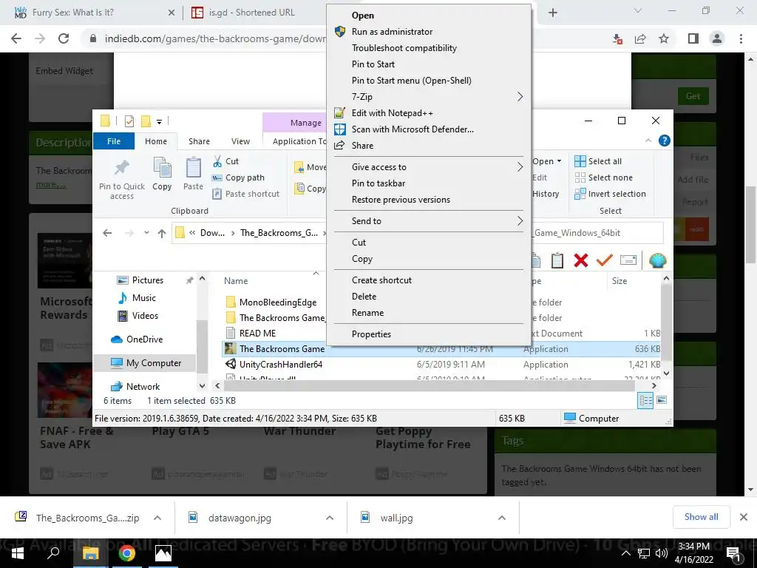Click Show all downloads button
Viewport: 757px width, 568px height.
[701, 517]
